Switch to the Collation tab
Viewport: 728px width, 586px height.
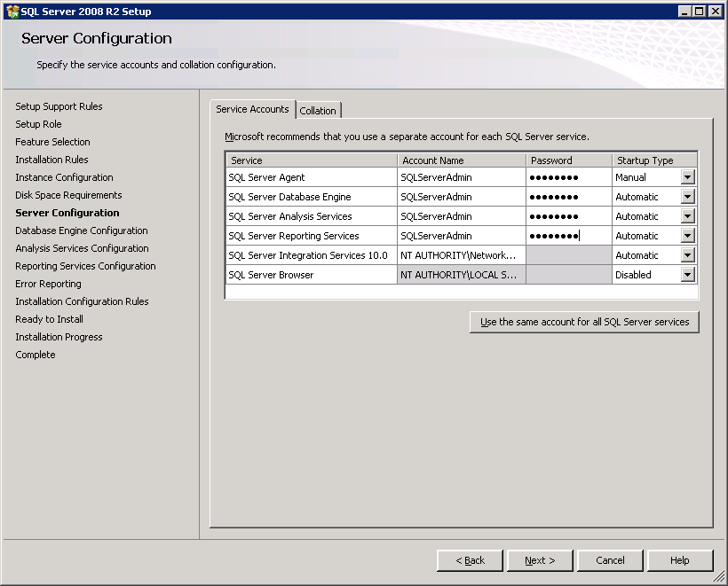coord(318,111)
